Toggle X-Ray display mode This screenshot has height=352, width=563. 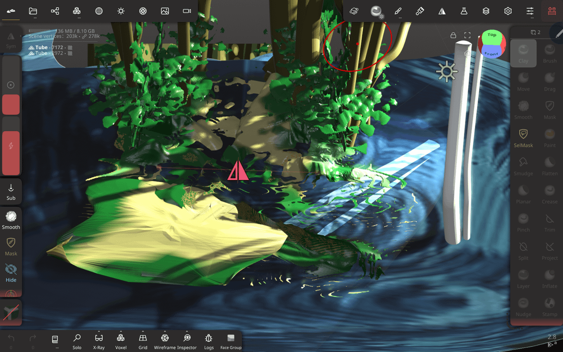click(x=99, y=341)
